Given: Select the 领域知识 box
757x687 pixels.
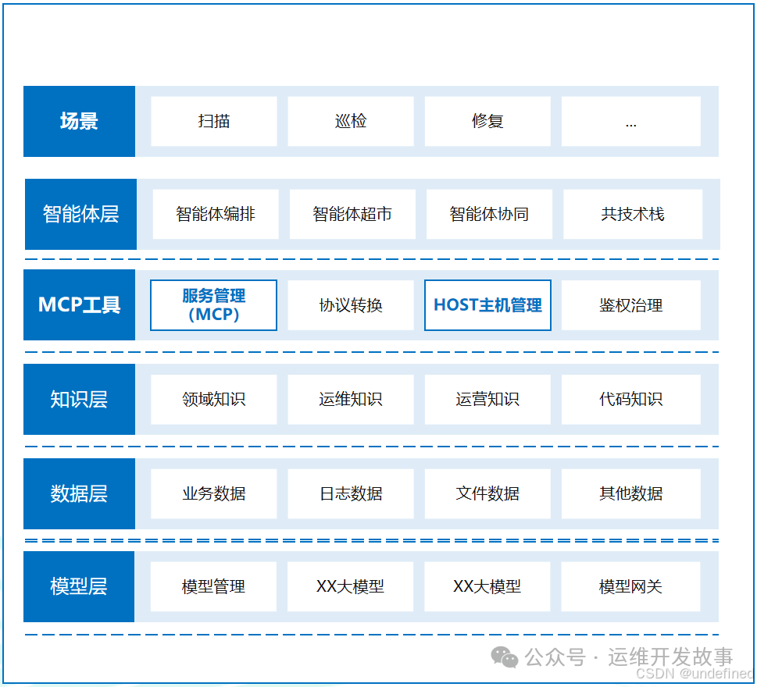Looking at the screenshot, I should 214,400.
